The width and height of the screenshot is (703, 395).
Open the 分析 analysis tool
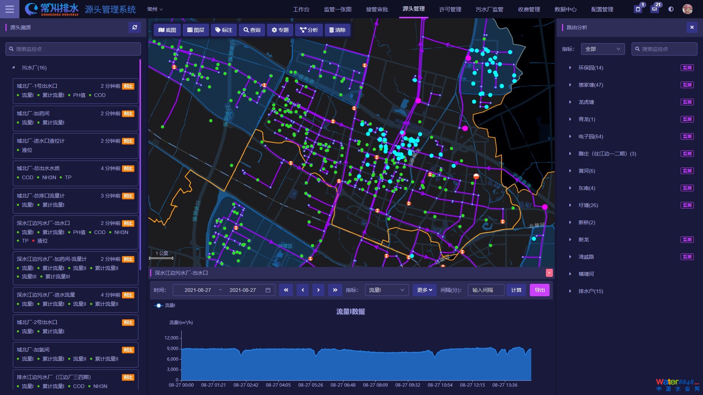[x=309, y=30]
